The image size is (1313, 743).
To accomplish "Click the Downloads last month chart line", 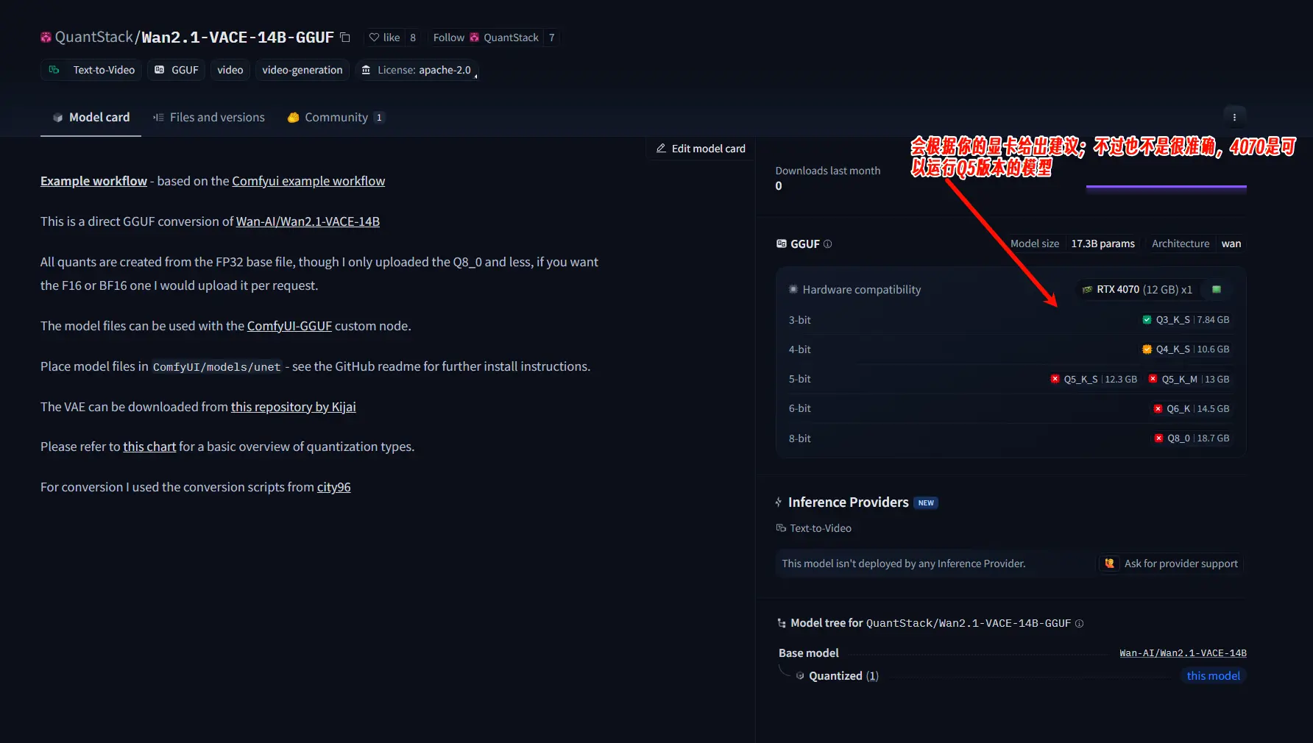I will pyautogui.click(x=1167, y=187).
